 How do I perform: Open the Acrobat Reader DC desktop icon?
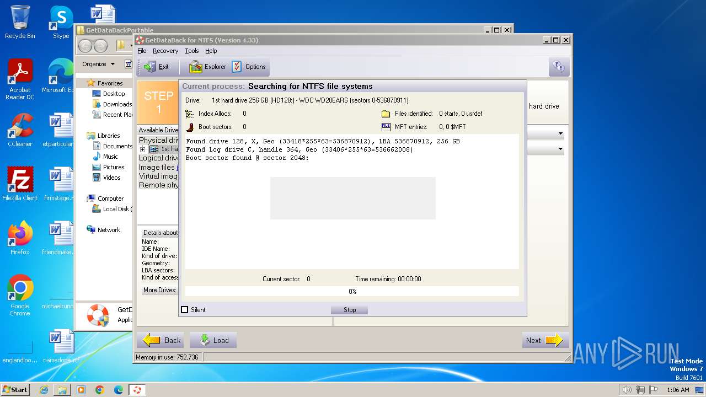20,80
